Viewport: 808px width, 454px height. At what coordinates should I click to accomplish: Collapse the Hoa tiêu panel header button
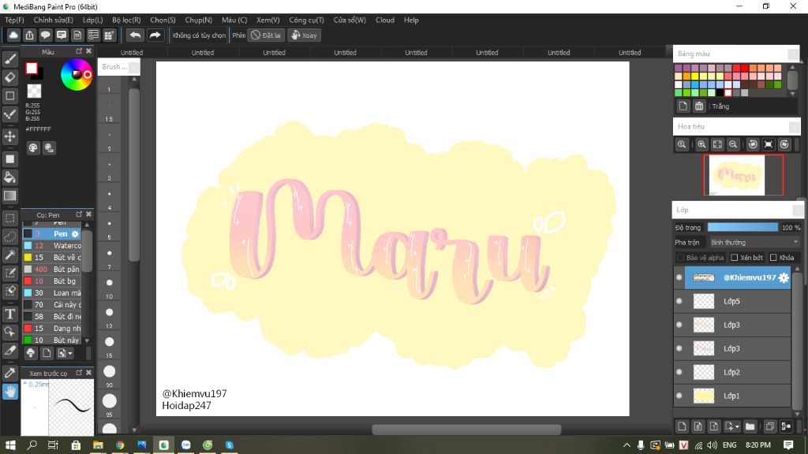(794, 127)
